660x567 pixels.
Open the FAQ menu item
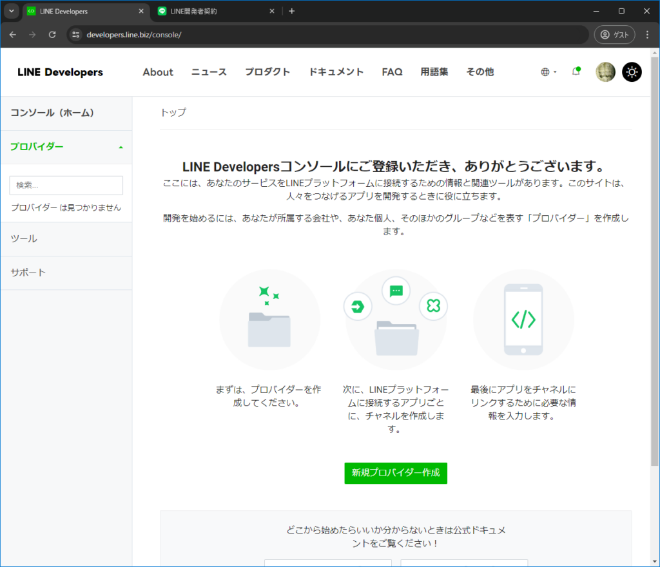[392, 72]
